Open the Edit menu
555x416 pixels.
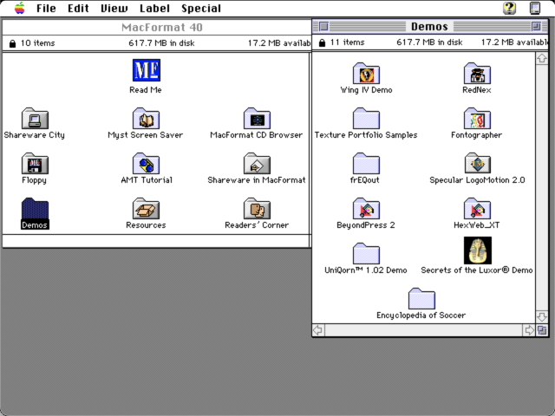click(78, 8)
